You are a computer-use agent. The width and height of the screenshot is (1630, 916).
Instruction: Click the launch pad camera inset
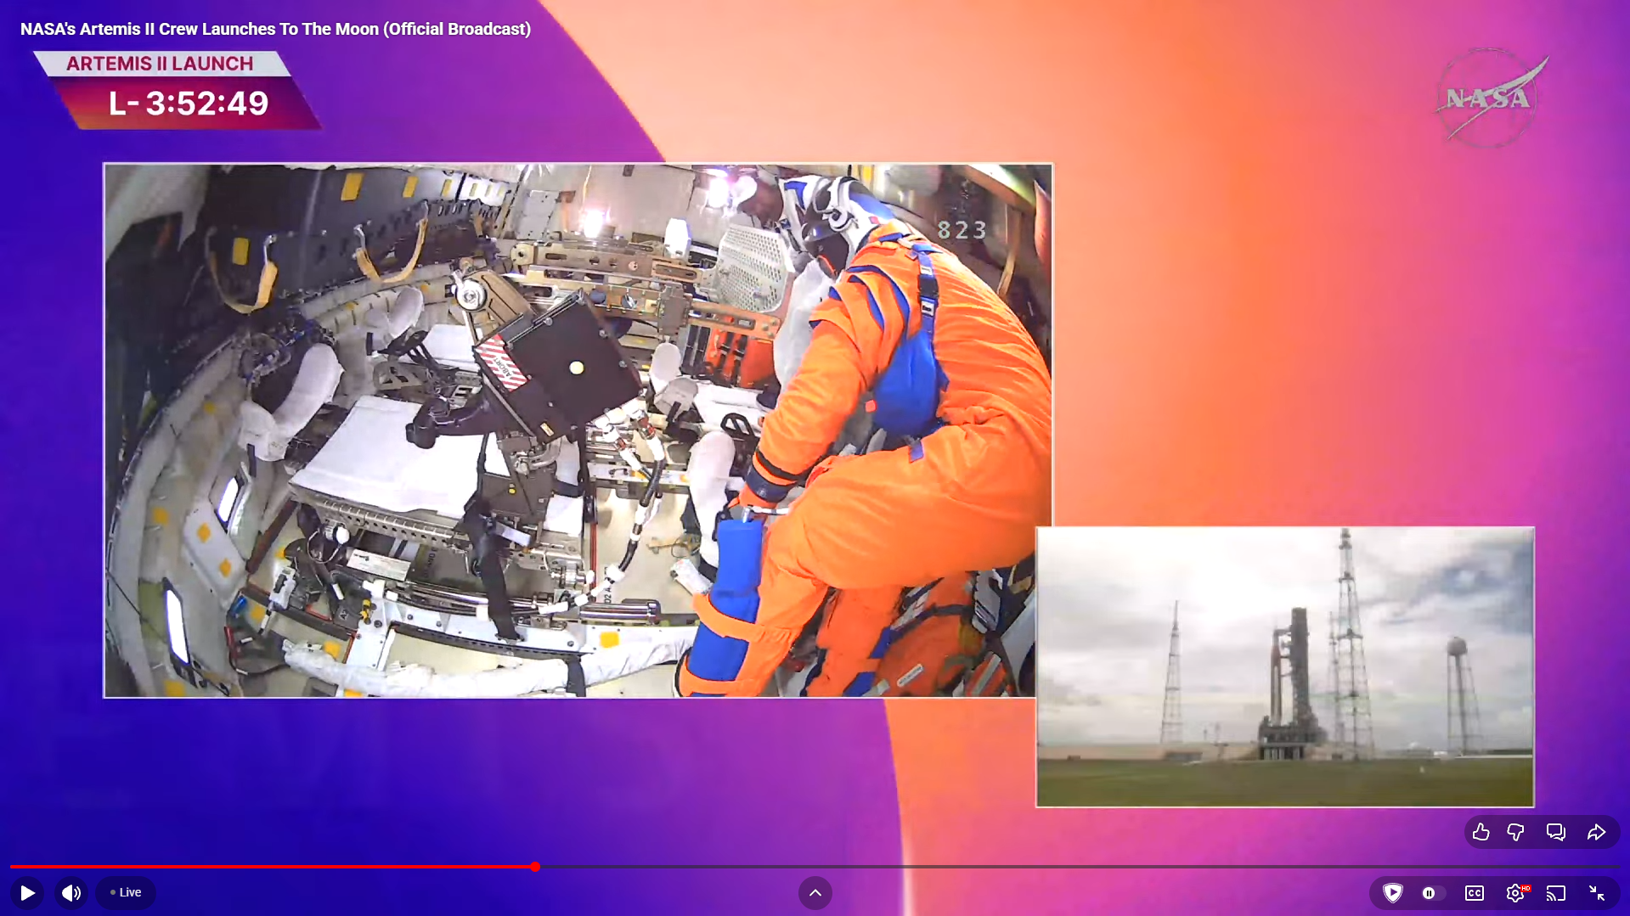(x=1285, y=667)
